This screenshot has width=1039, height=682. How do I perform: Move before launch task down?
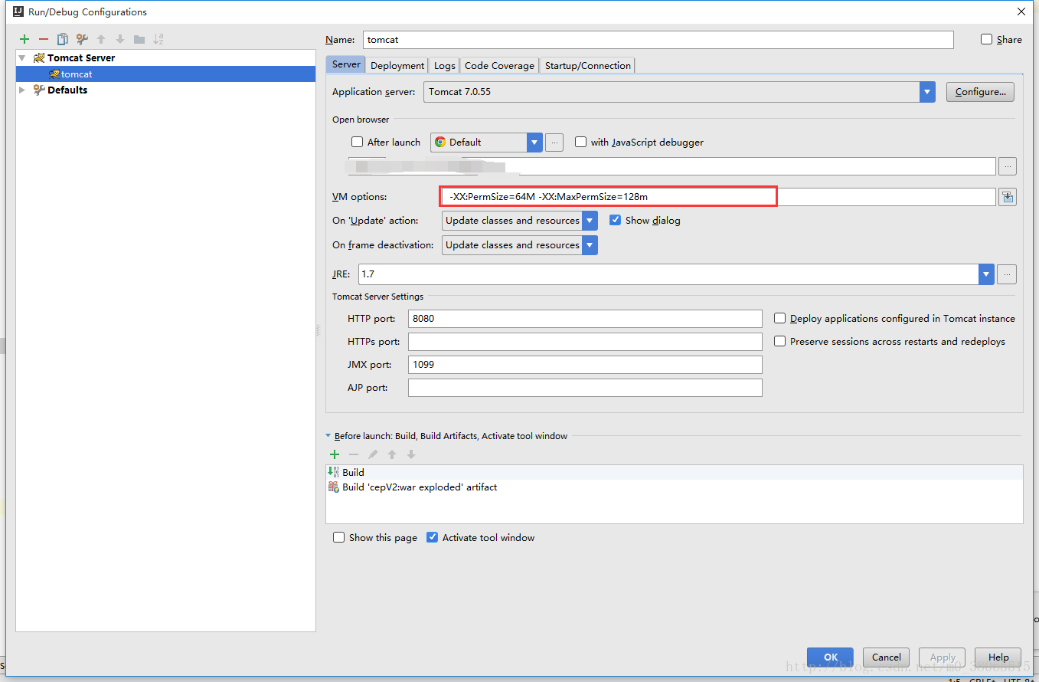[x=411, y=454]
